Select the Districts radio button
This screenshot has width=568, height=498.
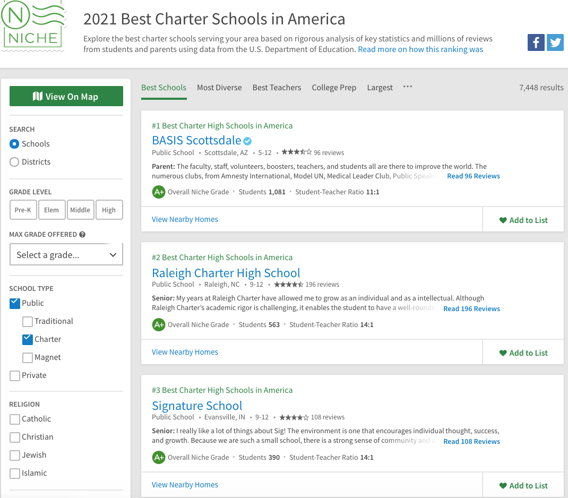(14, 162)
